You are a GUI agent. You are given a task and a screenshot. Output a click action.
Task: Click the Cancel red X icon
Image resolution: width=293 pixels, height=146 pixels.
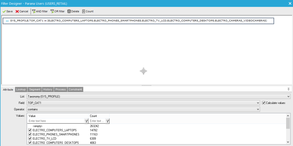[x=17, y=11]
